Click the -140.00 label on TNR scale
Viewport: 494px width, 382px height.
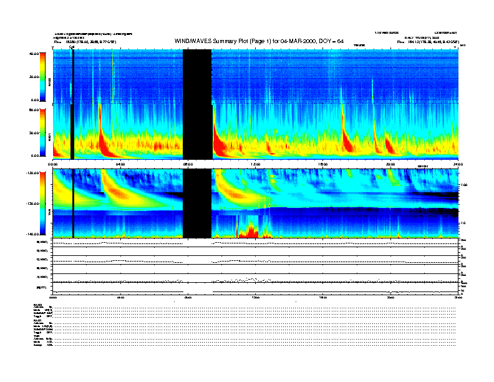pos(32,234)
